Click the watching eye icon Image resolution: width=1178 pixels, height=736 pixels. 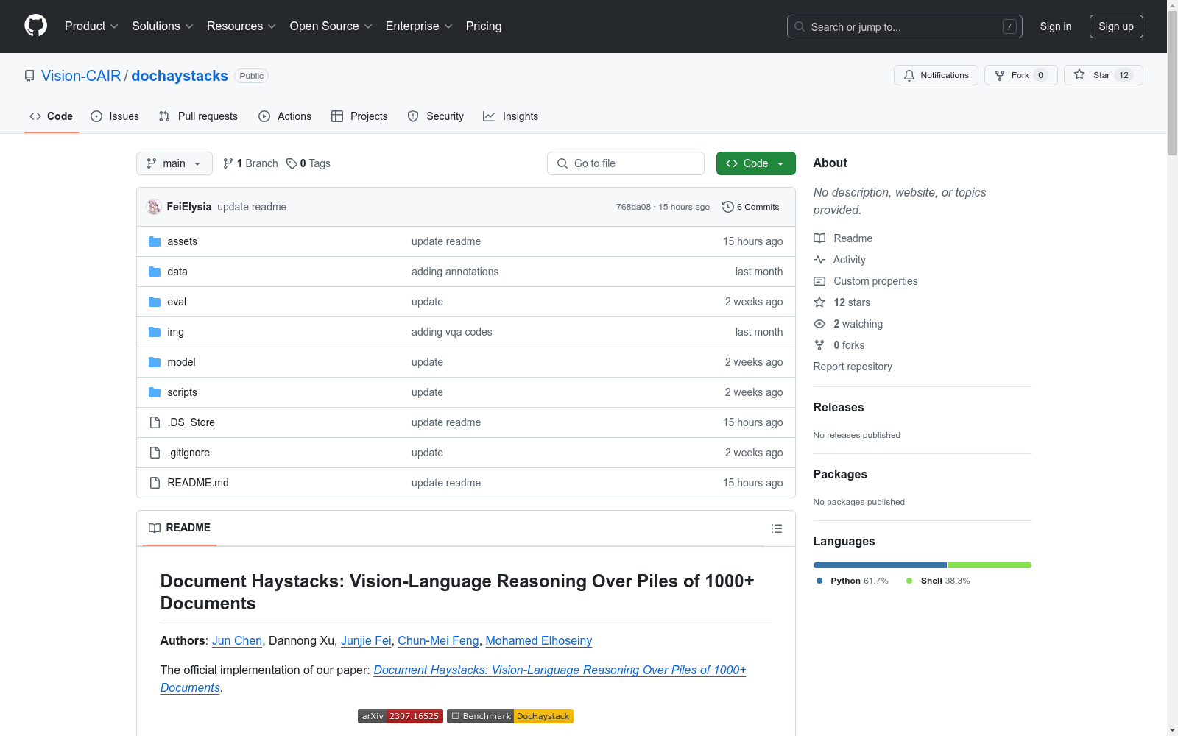[x=819, y=324]
